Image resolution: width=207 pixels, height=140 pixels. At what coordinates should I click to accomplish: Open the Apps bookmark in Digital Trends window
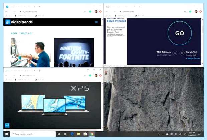click(9, 16)
